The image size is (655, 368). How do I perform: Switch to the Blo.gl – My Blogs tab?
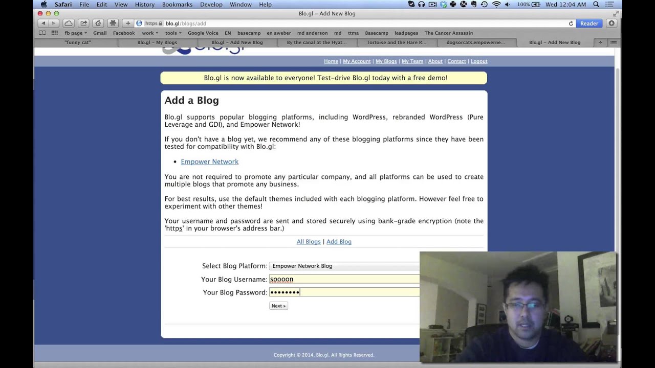[x=157, y=42]
